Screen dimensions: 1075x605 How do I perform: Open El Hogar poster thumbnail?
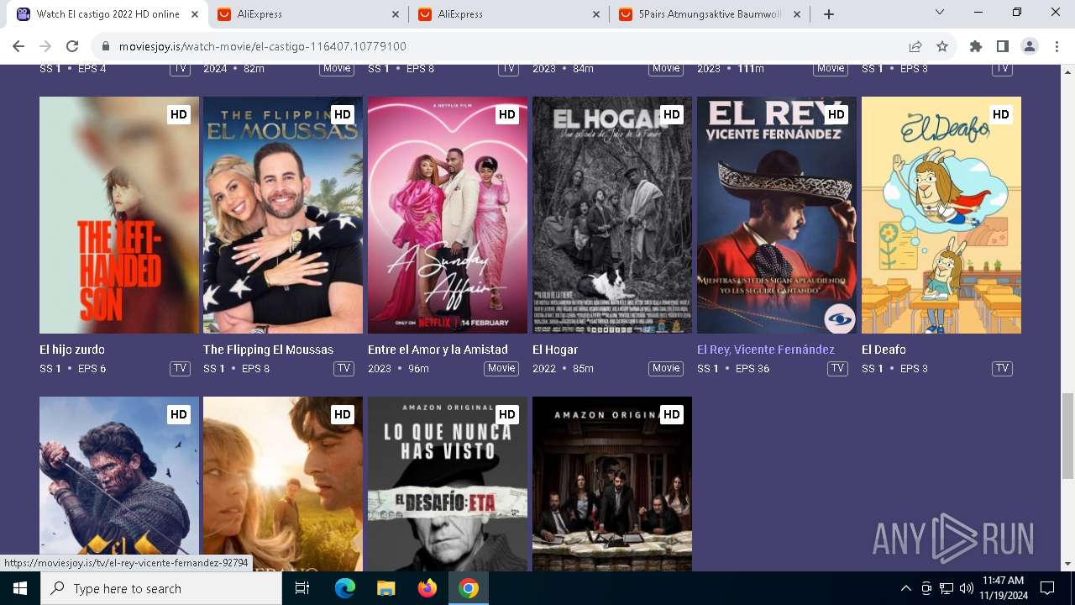coord(612,215)
